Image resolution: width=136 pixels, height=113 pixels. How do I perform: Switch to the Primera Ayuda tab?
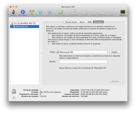[x=71, y=22]
